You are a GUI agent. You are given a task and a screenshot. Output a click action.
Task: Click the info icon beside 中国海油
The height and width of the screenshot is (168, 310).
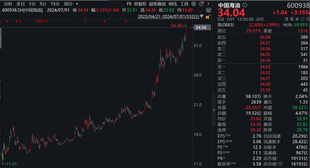[245, 5]
